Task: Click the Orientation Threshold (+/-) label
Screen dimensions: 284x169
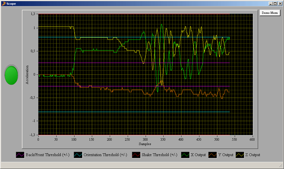Action: (x=105, y=155)
